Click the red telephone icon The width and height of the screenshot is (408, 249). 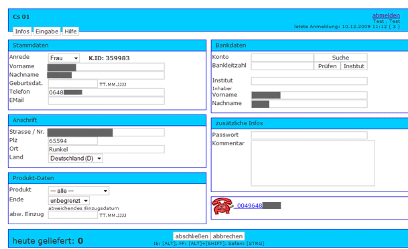coord(222,206)
